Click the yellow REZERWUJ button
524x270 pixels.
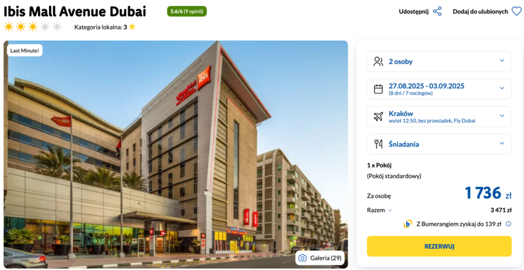(x=439, y=246)
